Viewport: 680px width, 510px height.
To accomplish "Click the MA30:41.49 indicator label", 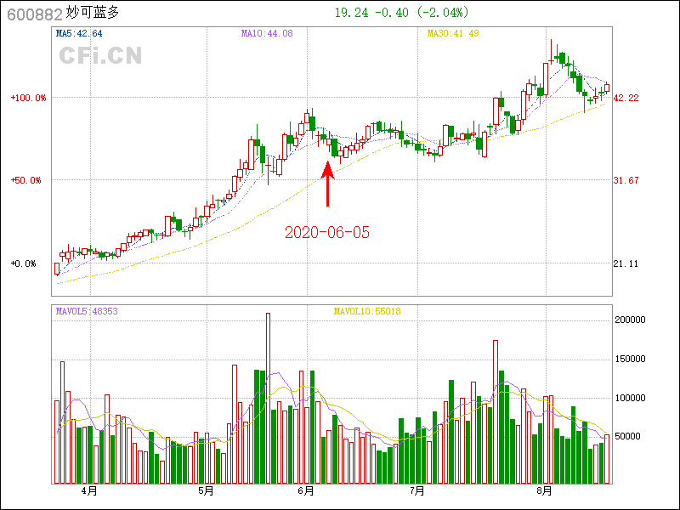I will pos(453,34).
